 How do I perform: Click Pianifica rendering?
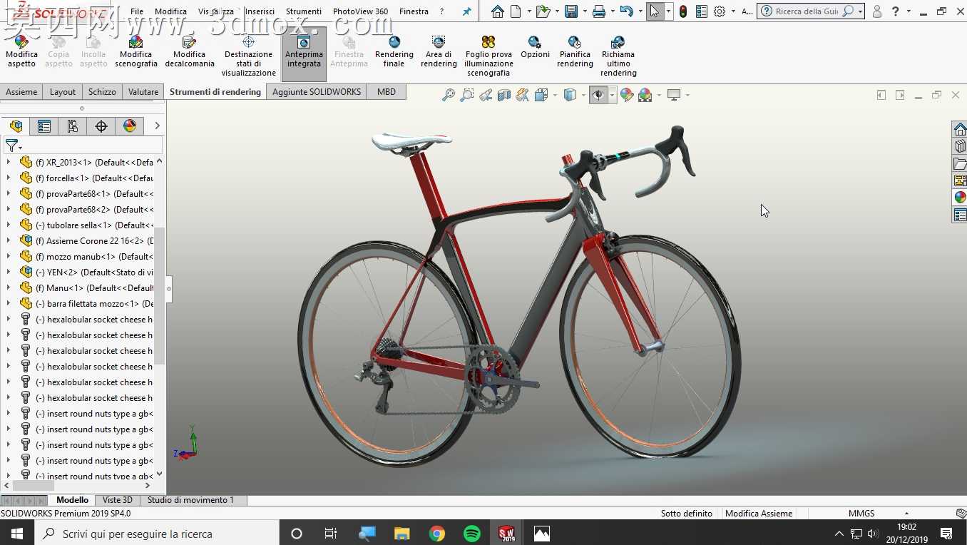pos(575,51)
